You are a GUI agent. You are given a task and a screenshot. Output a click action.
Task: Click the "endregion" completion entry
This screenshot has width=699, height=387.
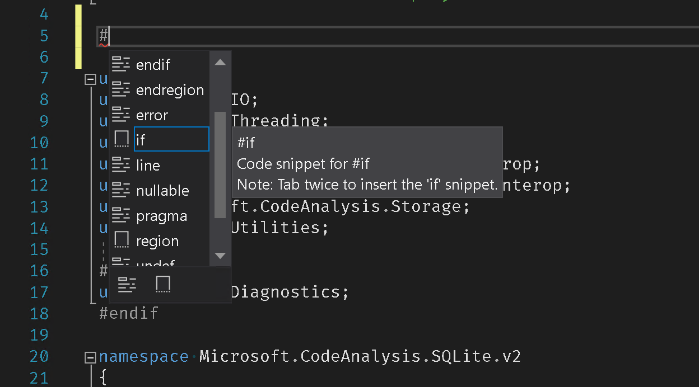pyautogui.click(x=170, y=89)
